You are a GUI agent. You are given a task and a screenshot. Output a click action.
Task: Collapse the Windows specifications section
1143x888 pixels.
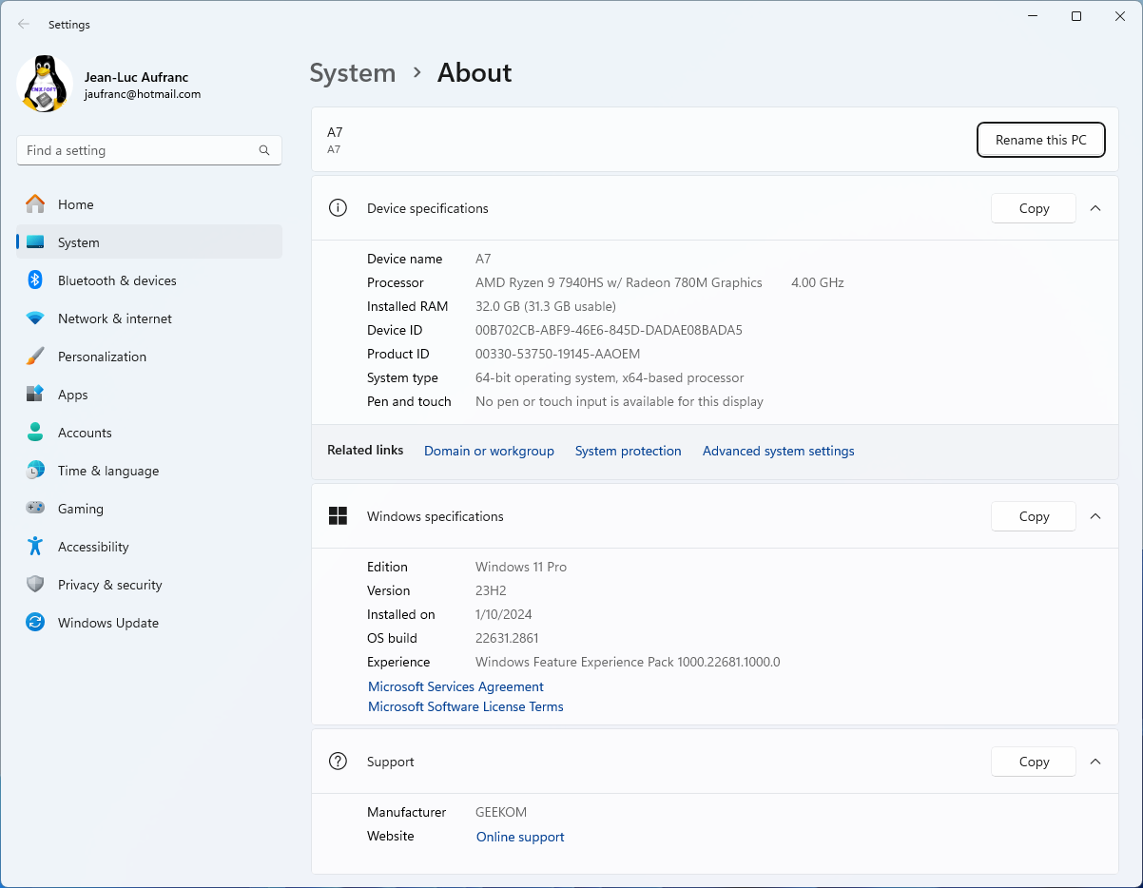pyautogui.click(x=1095, y=516)
